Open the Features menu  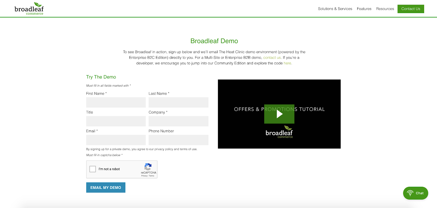point(364,9)
